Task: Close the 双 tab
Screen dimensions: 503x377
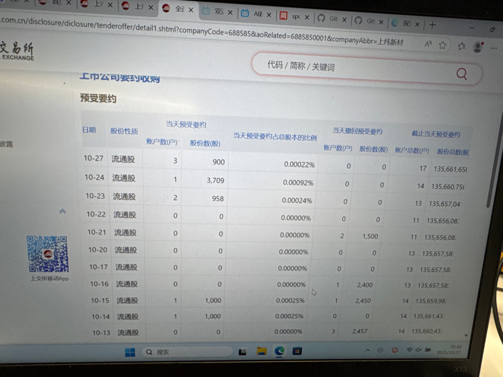Action: click(230, 12)
